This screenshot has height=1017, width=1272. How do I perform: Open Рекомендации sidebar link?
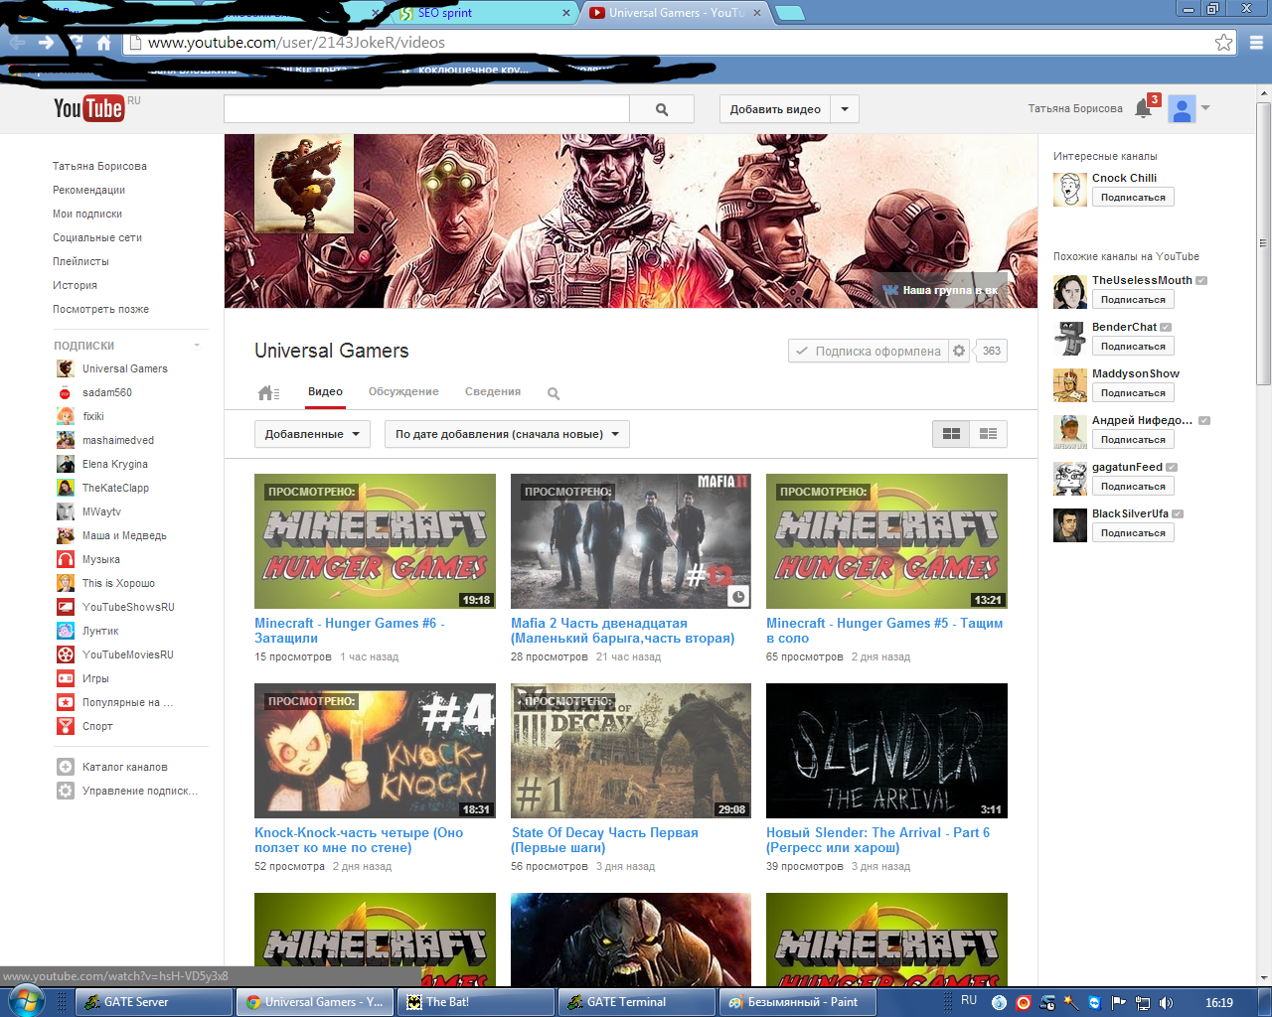click(x=89, y=190)
